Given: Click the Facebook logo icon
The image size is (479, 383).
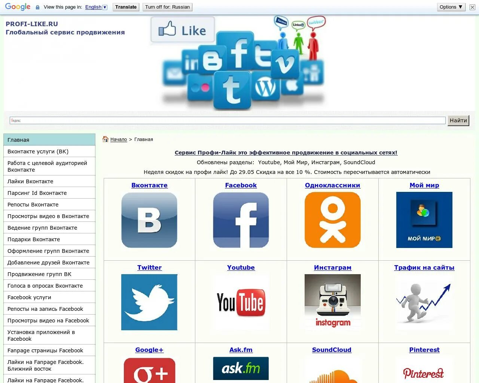Looking at the screenshot, I should [x=241, y=220].
